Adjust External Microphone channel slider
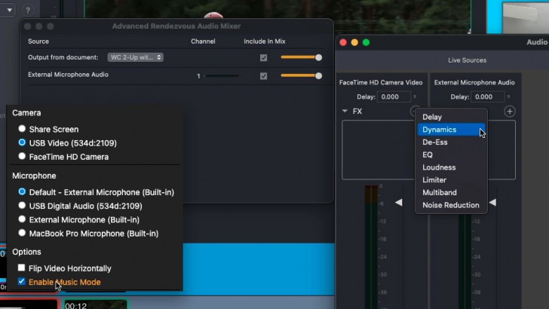 [x=221, y=75]
